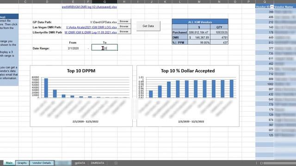Select the DMR QTY cell 4781
Viewport: 296px width, 166px height.
[x=219, y=37]
